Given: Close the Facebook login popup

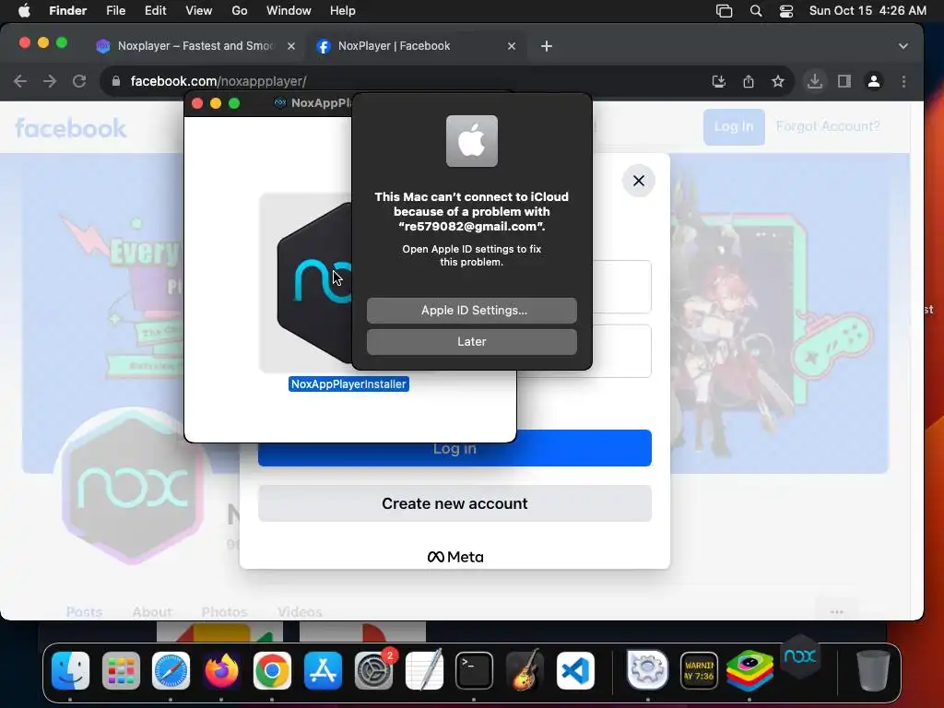Looking at the screenshot, I should click(x=638, y=181).
